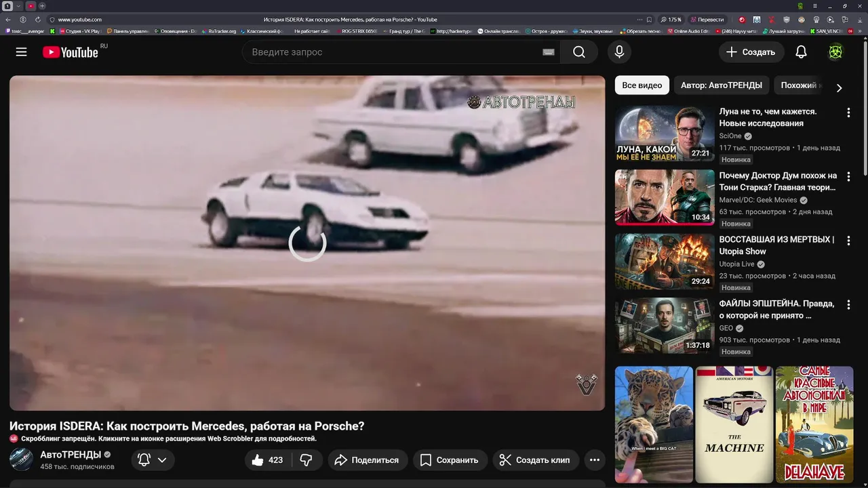Screen dimensions: 868x488
Task: Click the "Создать" create button
Action: (x=751, y=52)
